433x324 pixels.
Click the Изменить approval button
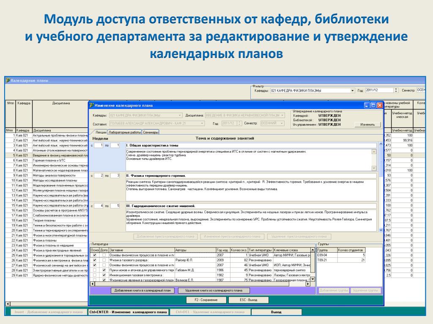pyautogui.click(x=367, y=124)
